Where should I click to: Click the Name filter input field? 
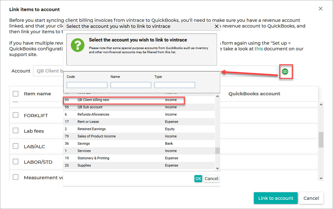click(131, 85)
